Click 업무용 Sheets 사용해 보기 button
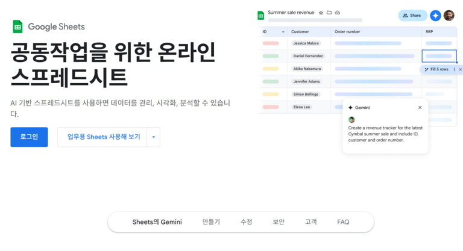This screenshot has width=463, height=251. [103, 137]
